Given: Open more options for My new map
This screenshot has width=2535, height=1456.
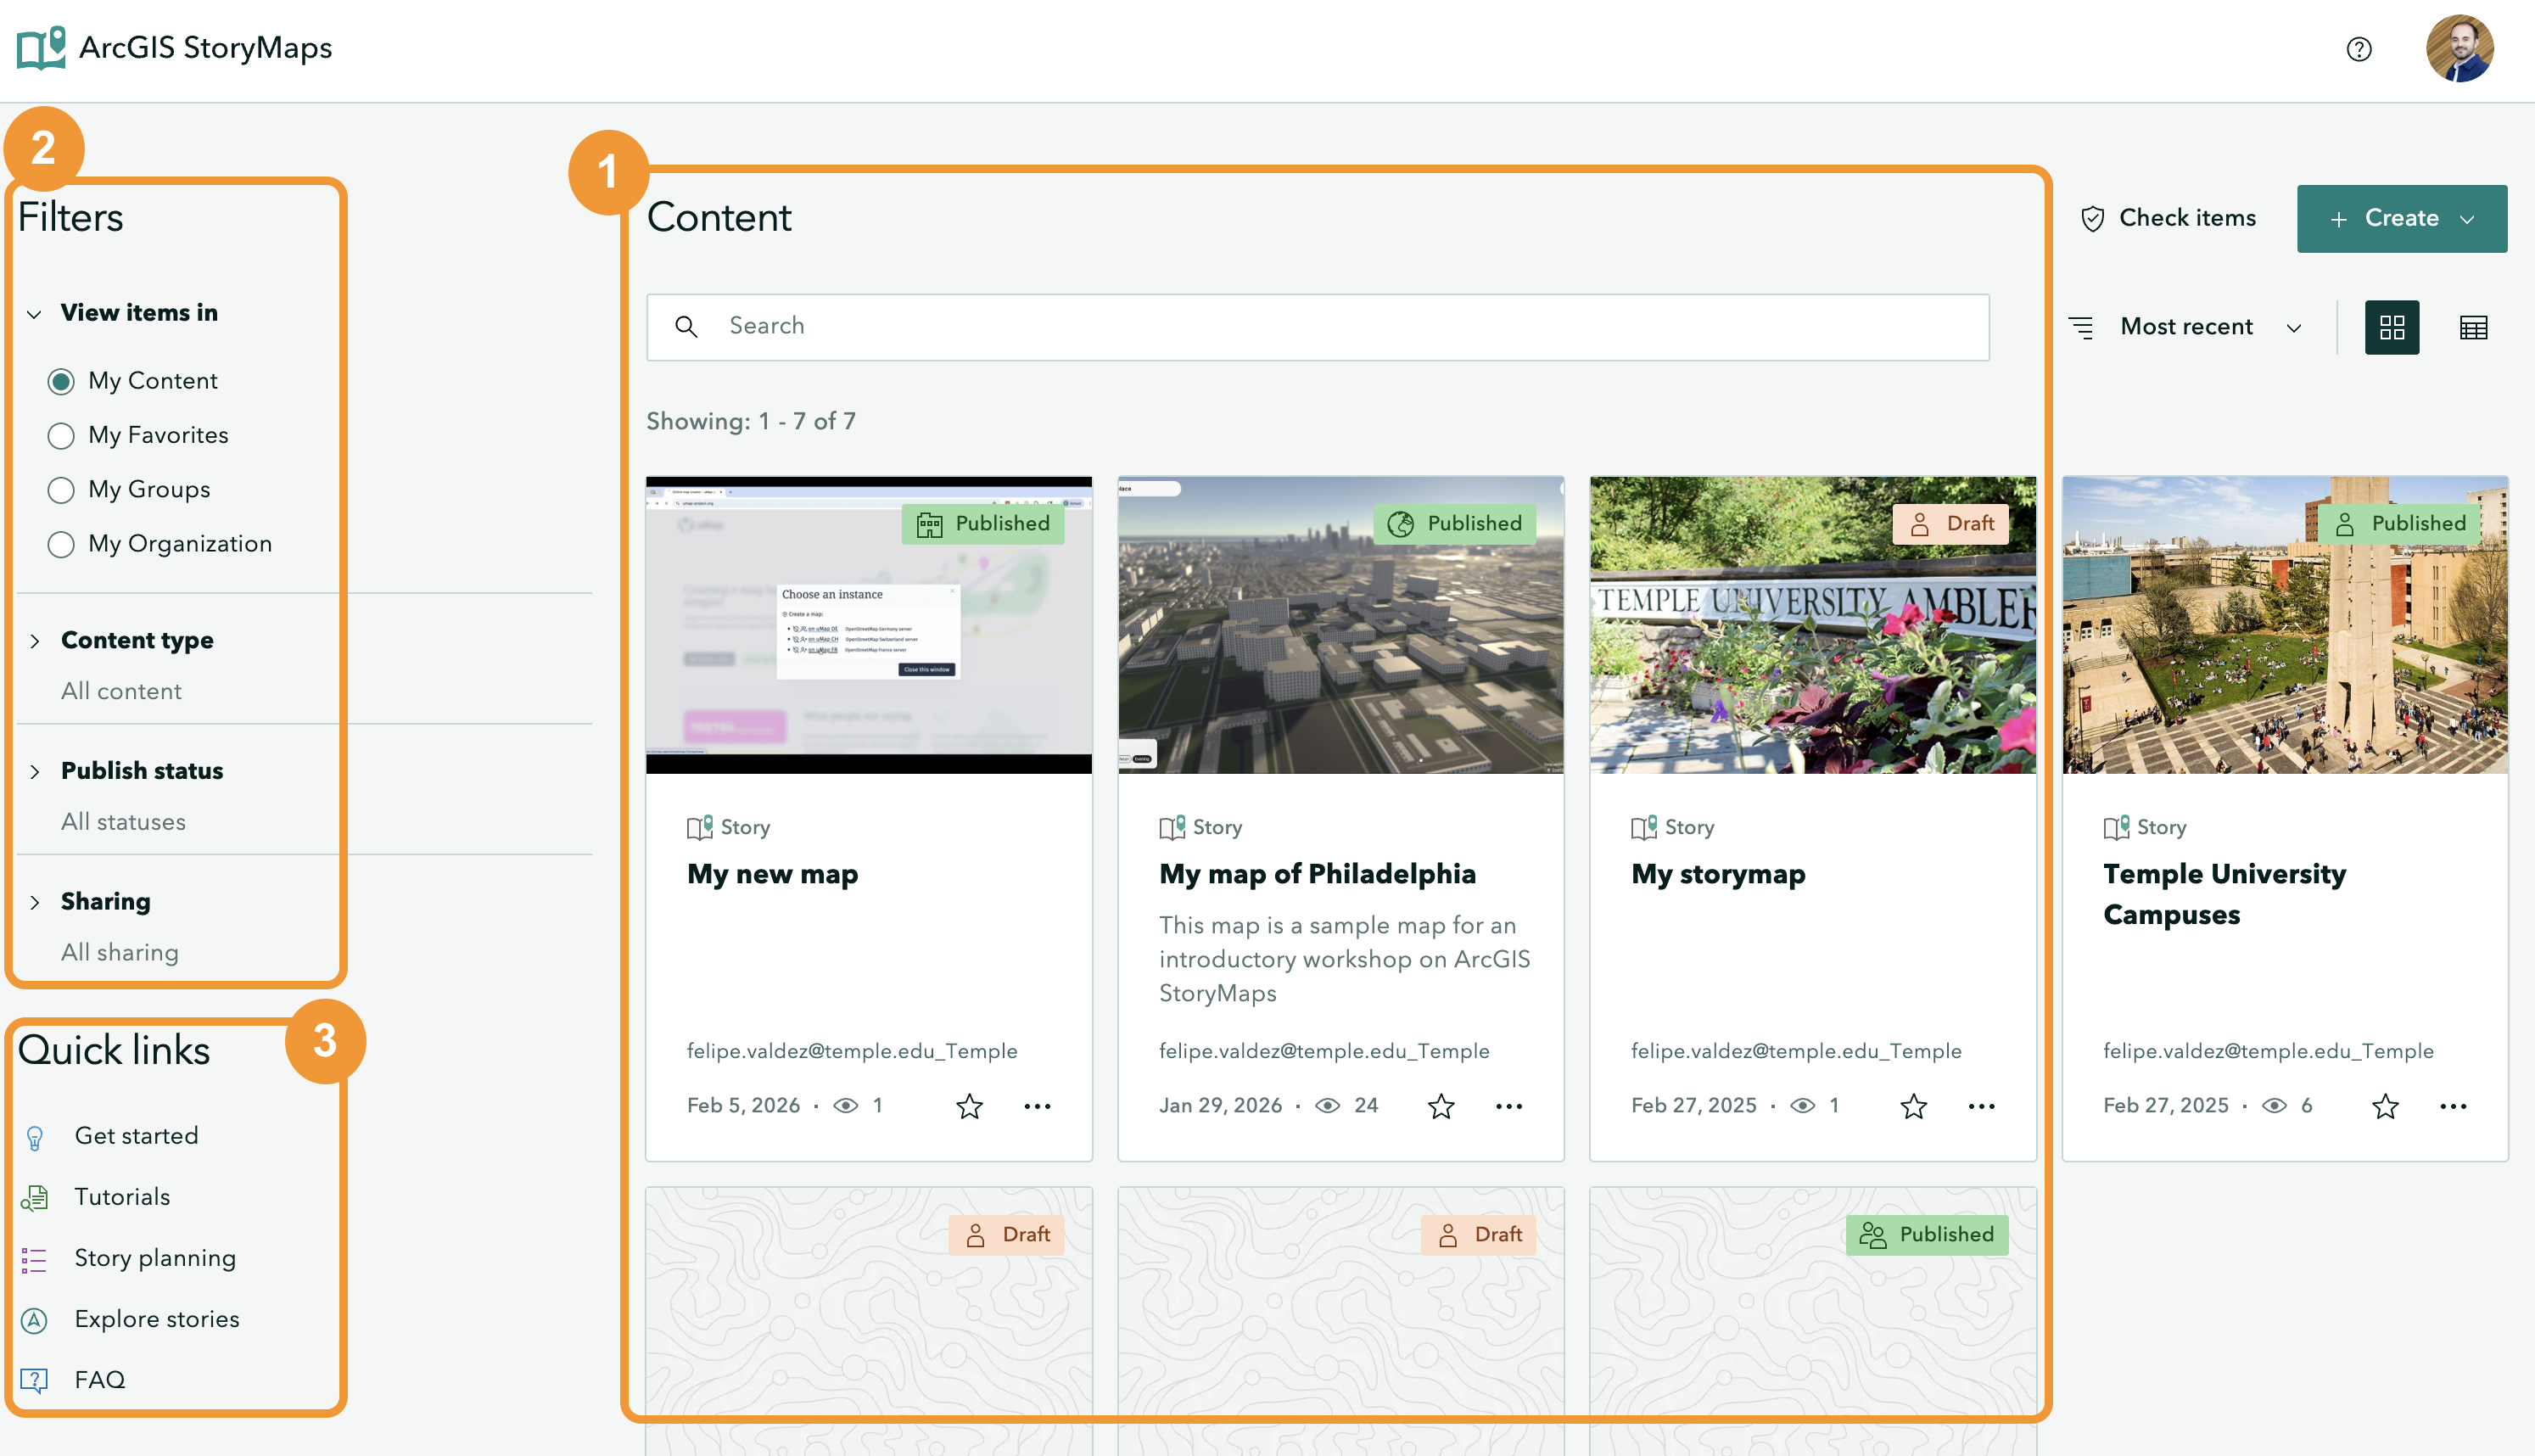Looking at the screenshot, I should 1038,1106.
